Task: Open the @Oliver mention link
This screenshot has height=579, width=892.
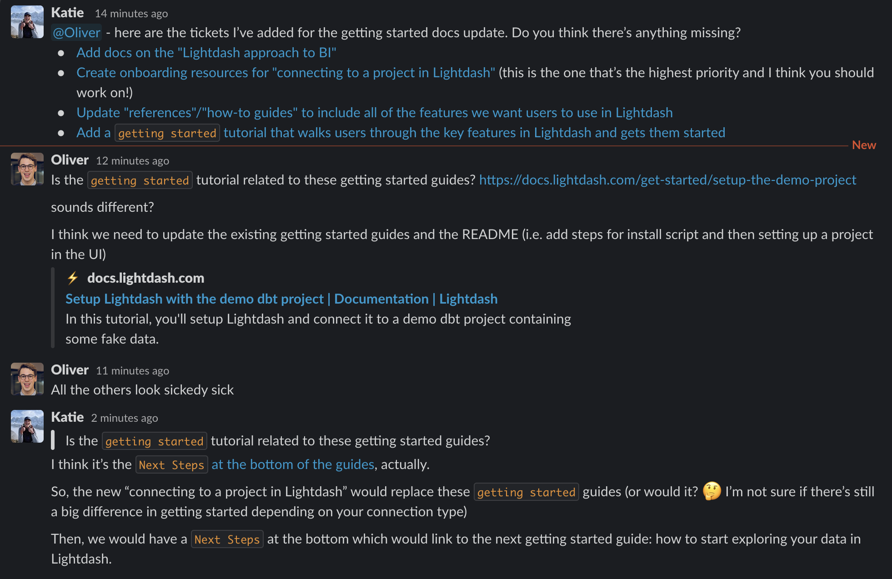Action: [75, 32]
